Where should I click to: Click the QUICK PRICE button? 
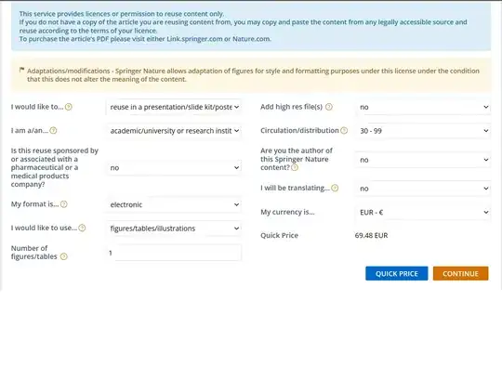[397, 273]
